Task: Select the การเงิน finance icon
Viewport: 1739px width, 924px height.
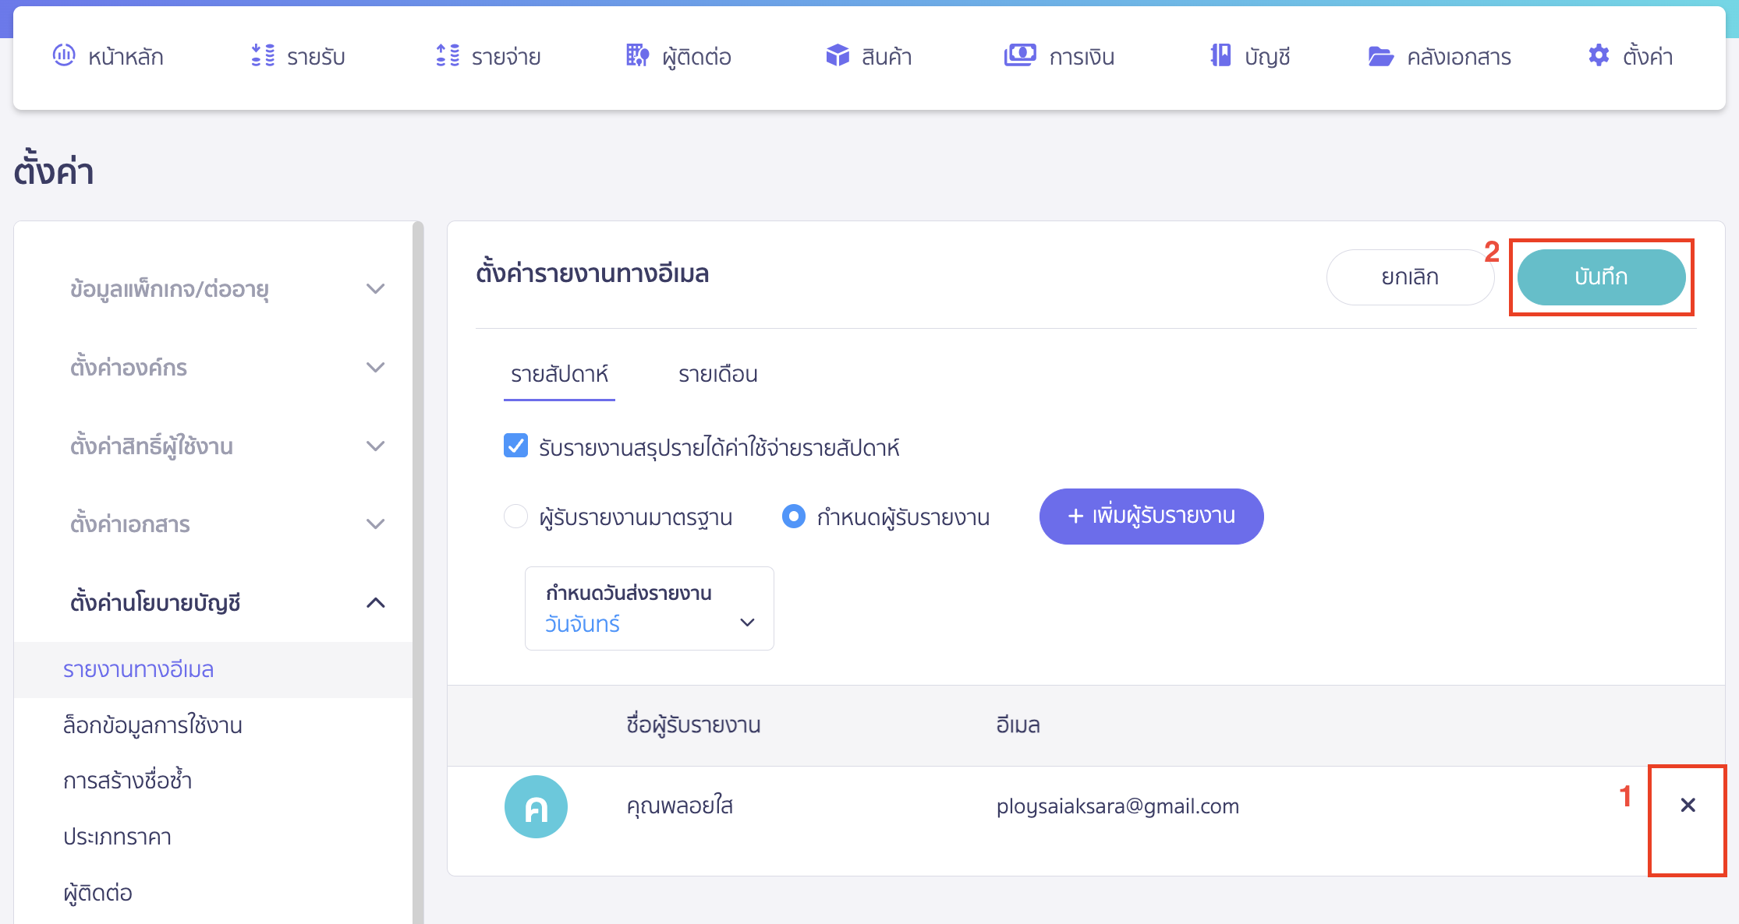Action: tap(1020, 55)
